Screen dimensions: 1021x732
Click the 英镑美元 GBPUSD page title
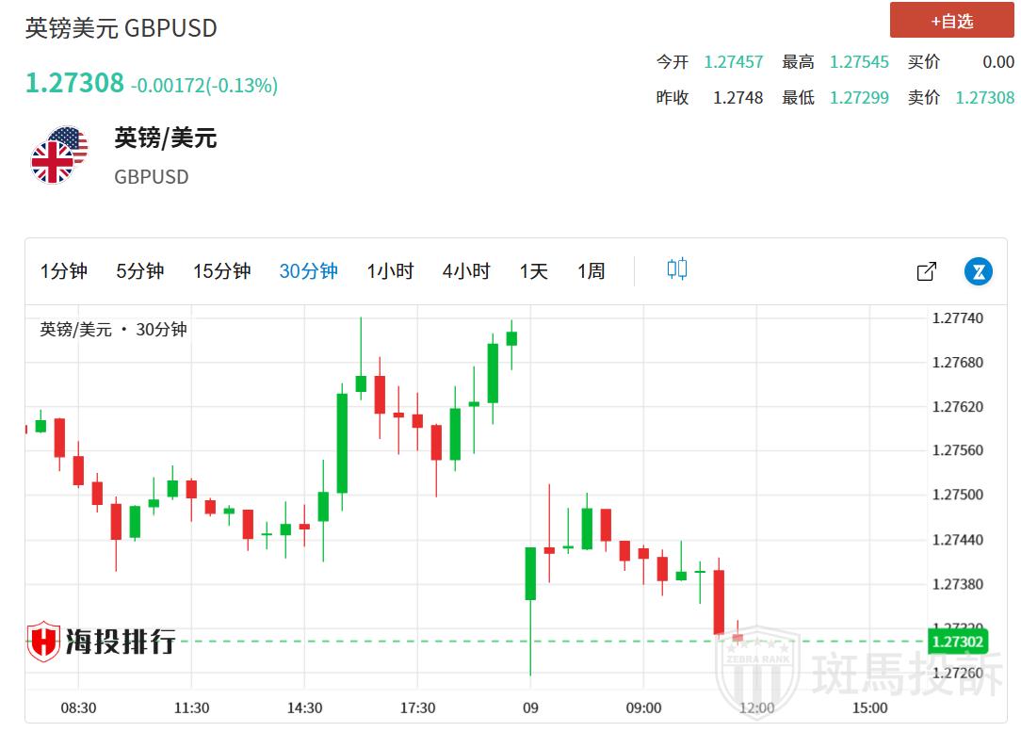click(121, 28)
